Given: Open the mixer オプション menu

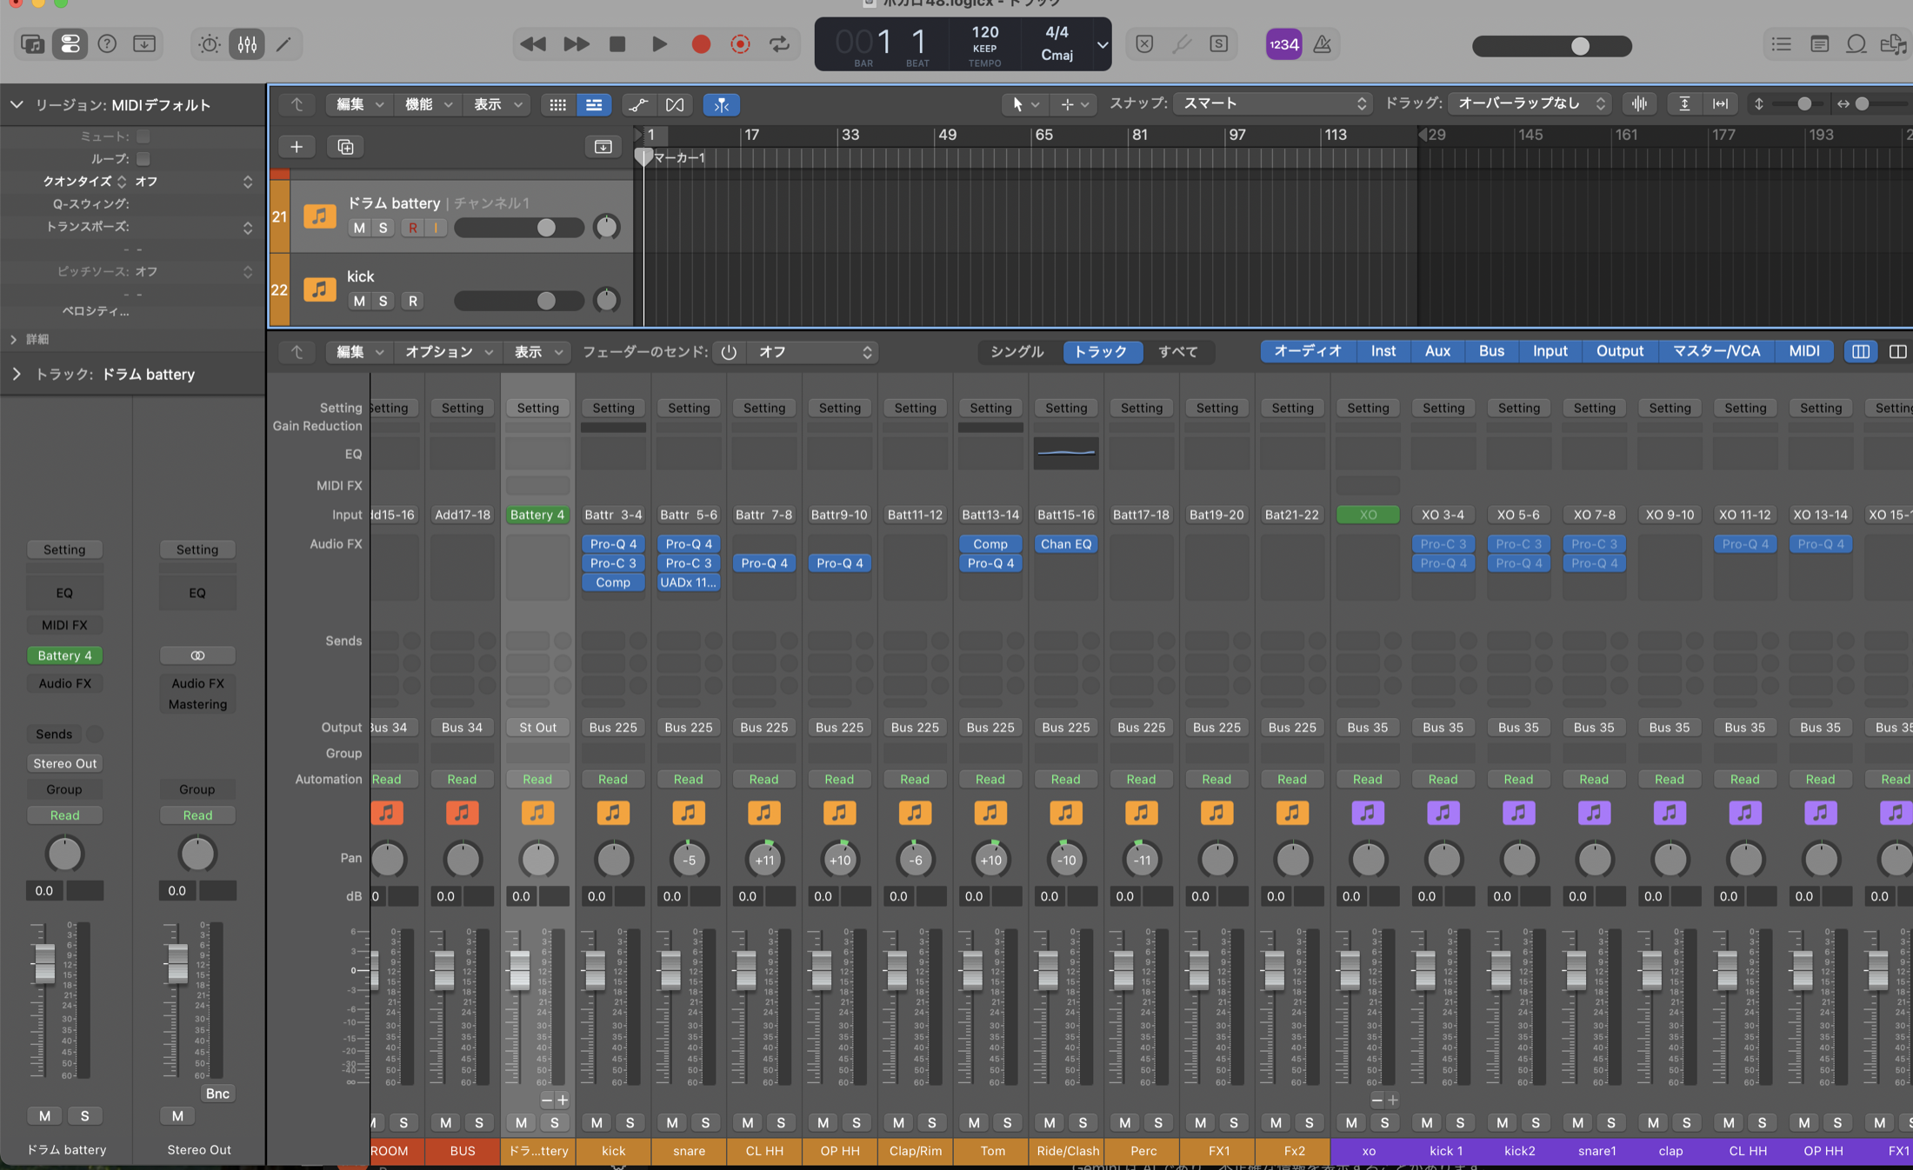Looking at the screenshot, I should point(449,352).
